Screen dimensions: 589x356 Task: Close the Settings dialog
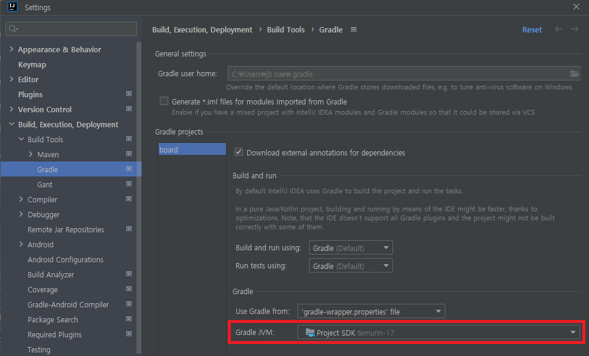pyautogui.click(x=576, y=7)
